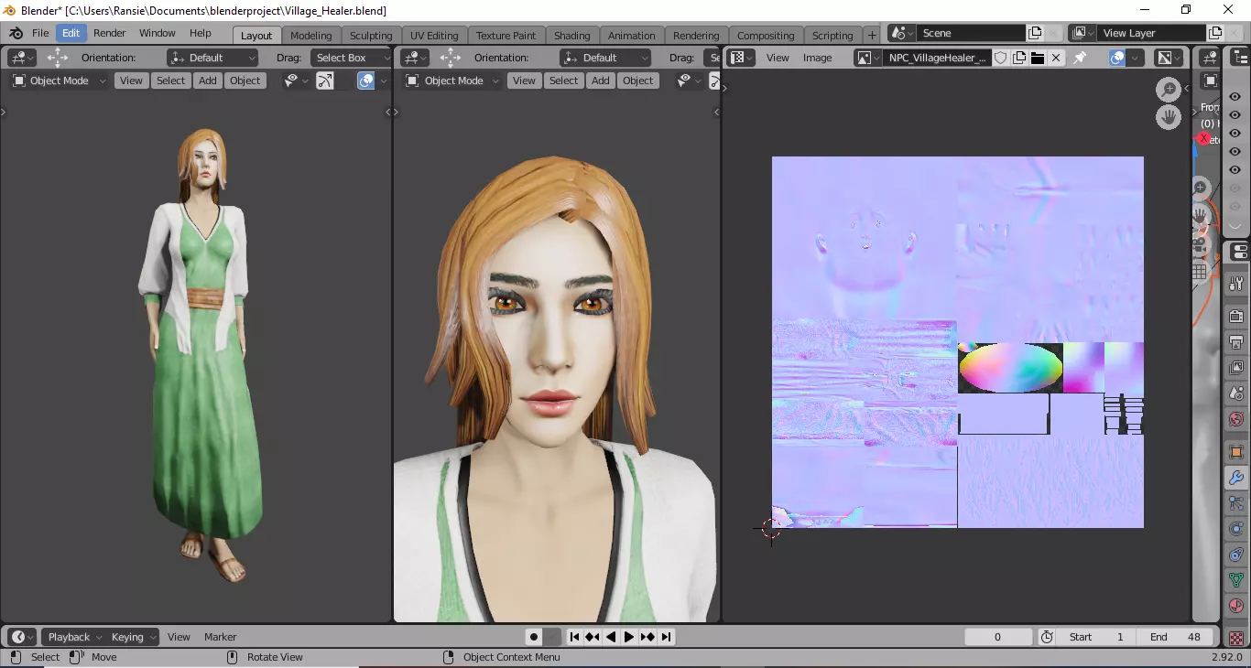Click the Add menu in the full-body viewport
Viewport: 1251px width, 668px height.
208,81
